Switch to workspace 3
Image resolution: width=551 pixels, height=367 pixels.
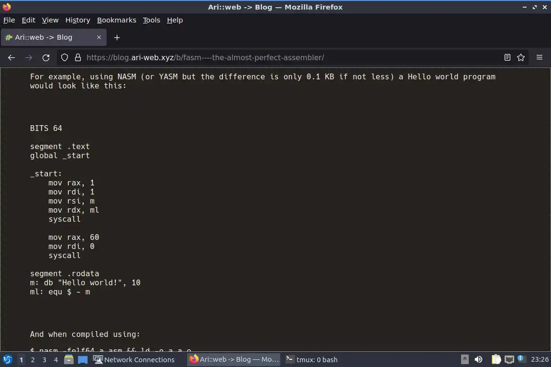(44, 360)
